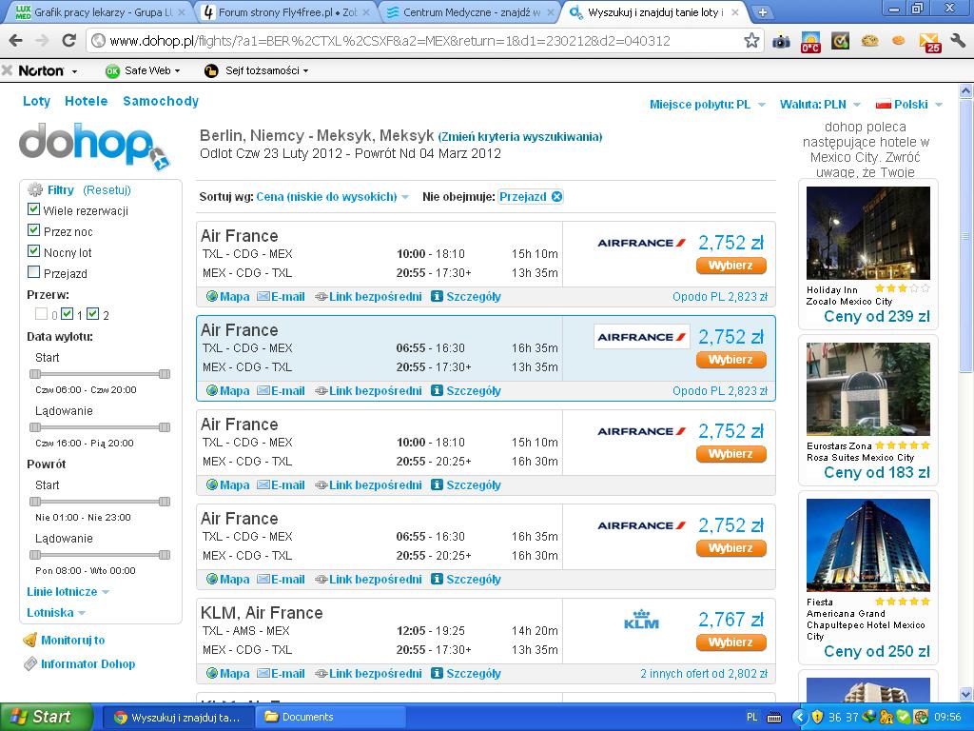Toggle the Przez noc checkbox
The image size is (974, 731).
point(34,230)
